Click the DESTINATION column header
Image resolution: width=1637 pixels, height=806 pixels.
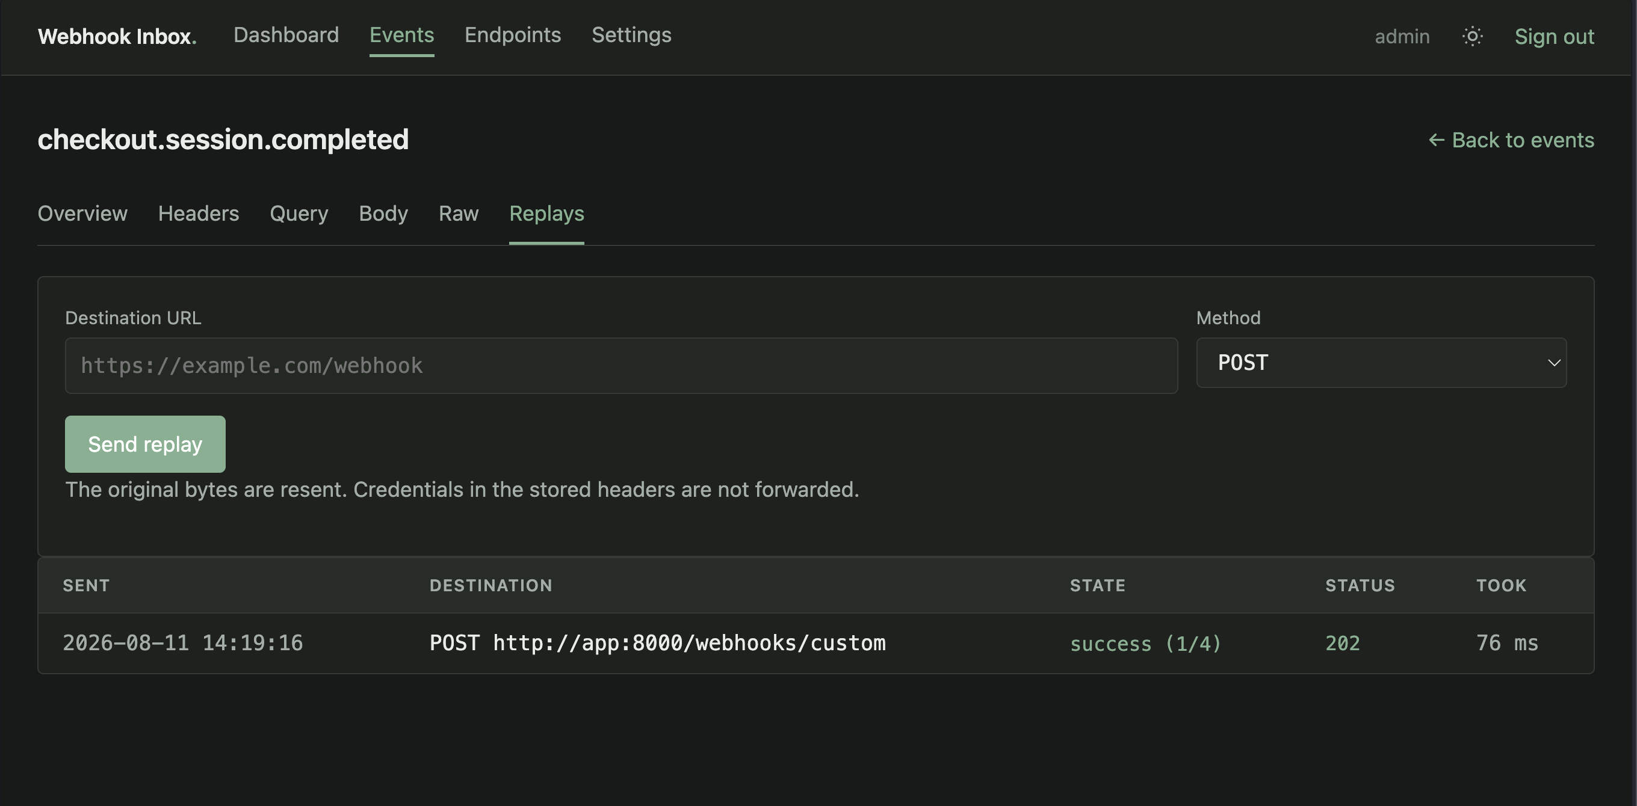pyautogui.click(x=490, y=586)
